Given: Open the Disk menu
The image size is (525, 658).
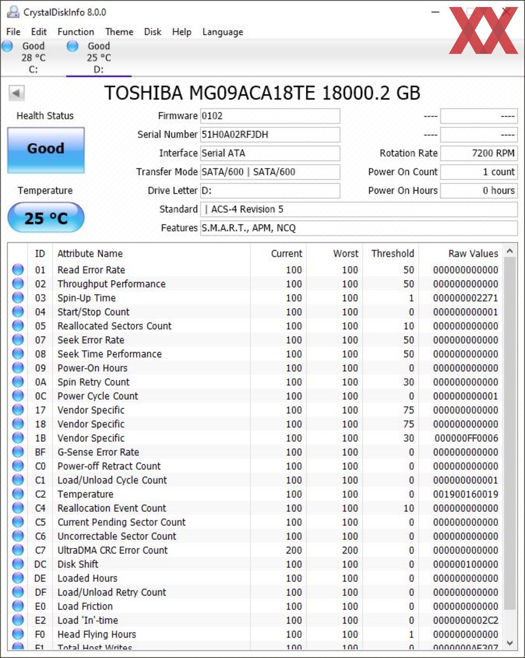Looking at the screenshot, I should [x=152, y=32].
